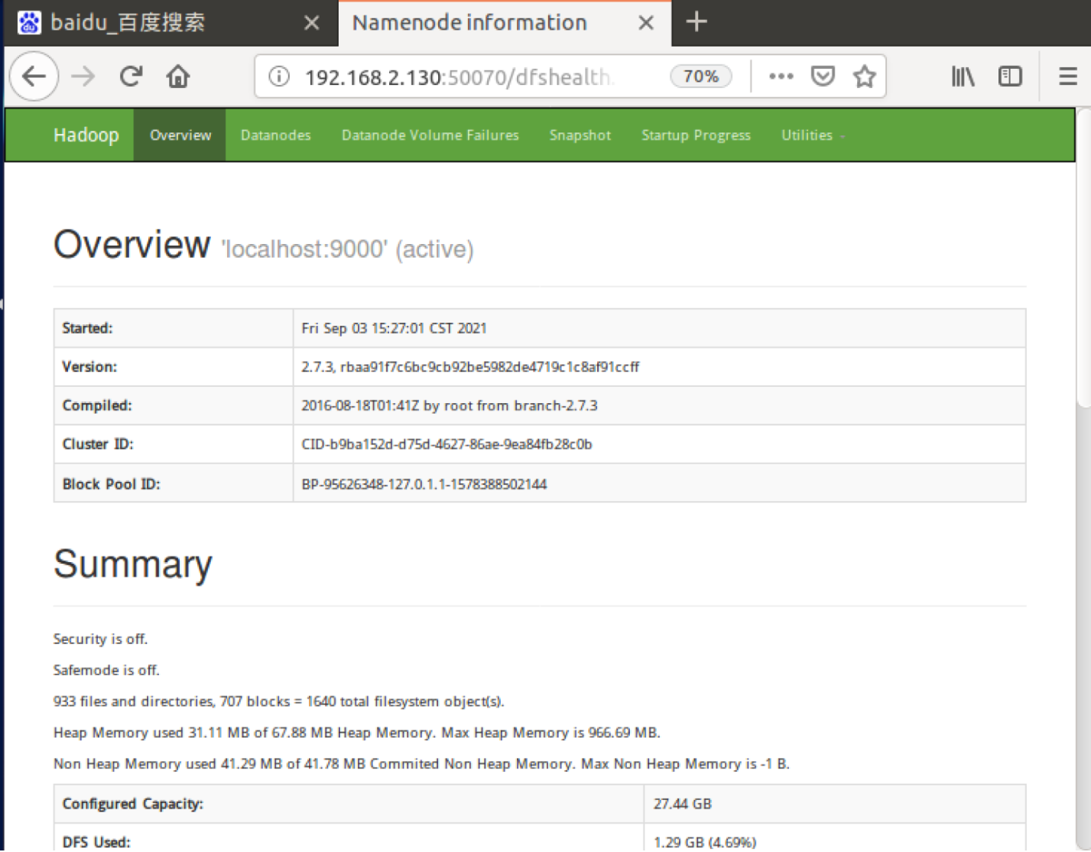
Task: Click the tracking protection shield icon
Action: 823,76
